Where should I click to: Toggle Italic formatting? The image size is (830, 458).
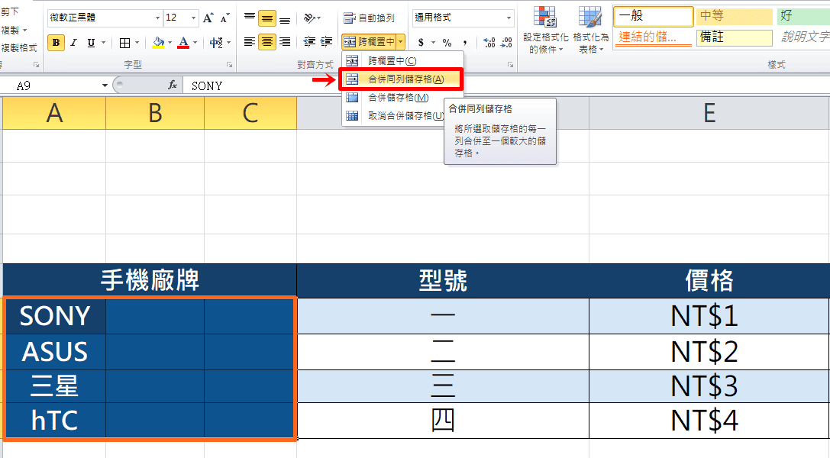[x=74, y=42]
